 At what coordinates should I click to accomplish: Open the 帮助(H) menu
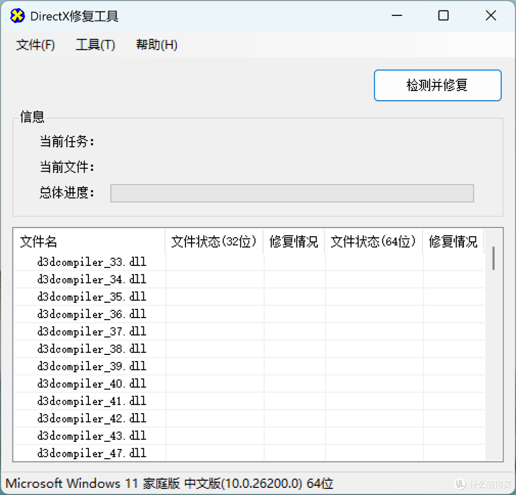tap(157, 45)
